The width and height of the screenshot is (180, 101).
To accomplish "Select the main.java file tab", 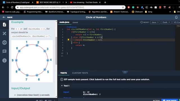I will [64, 22].
